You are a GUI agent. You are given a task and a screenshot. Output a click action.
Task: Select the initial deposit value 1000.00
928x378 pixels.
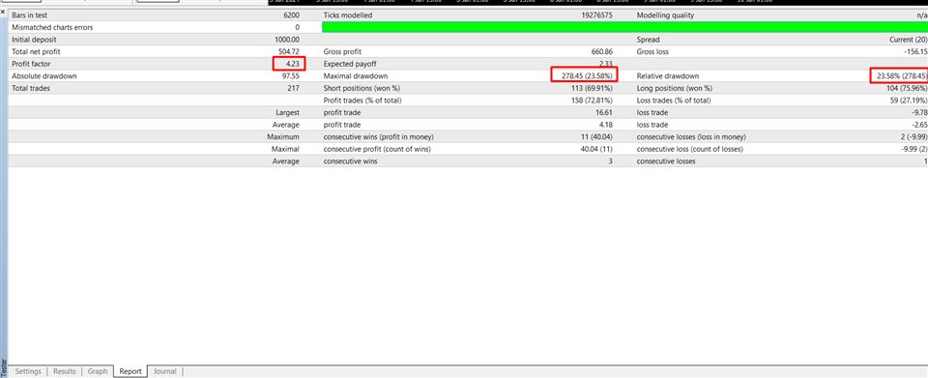[x=288, y=40]
